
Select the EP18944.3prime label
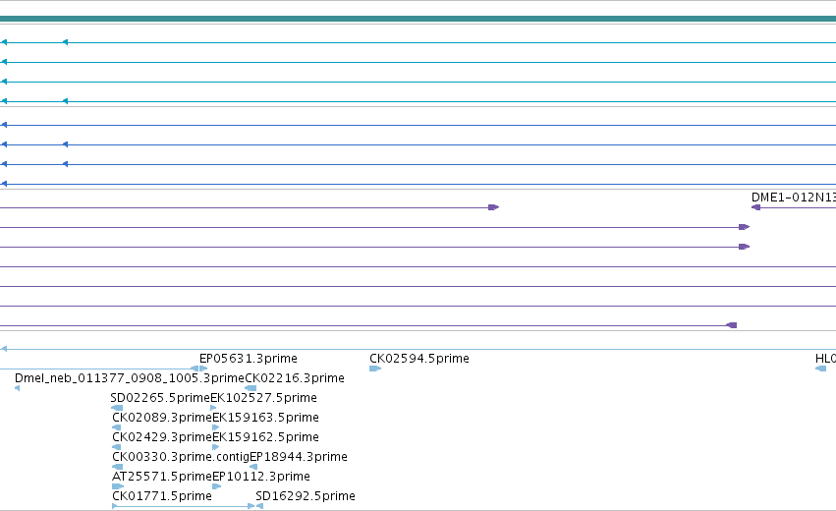coord(298,457)
